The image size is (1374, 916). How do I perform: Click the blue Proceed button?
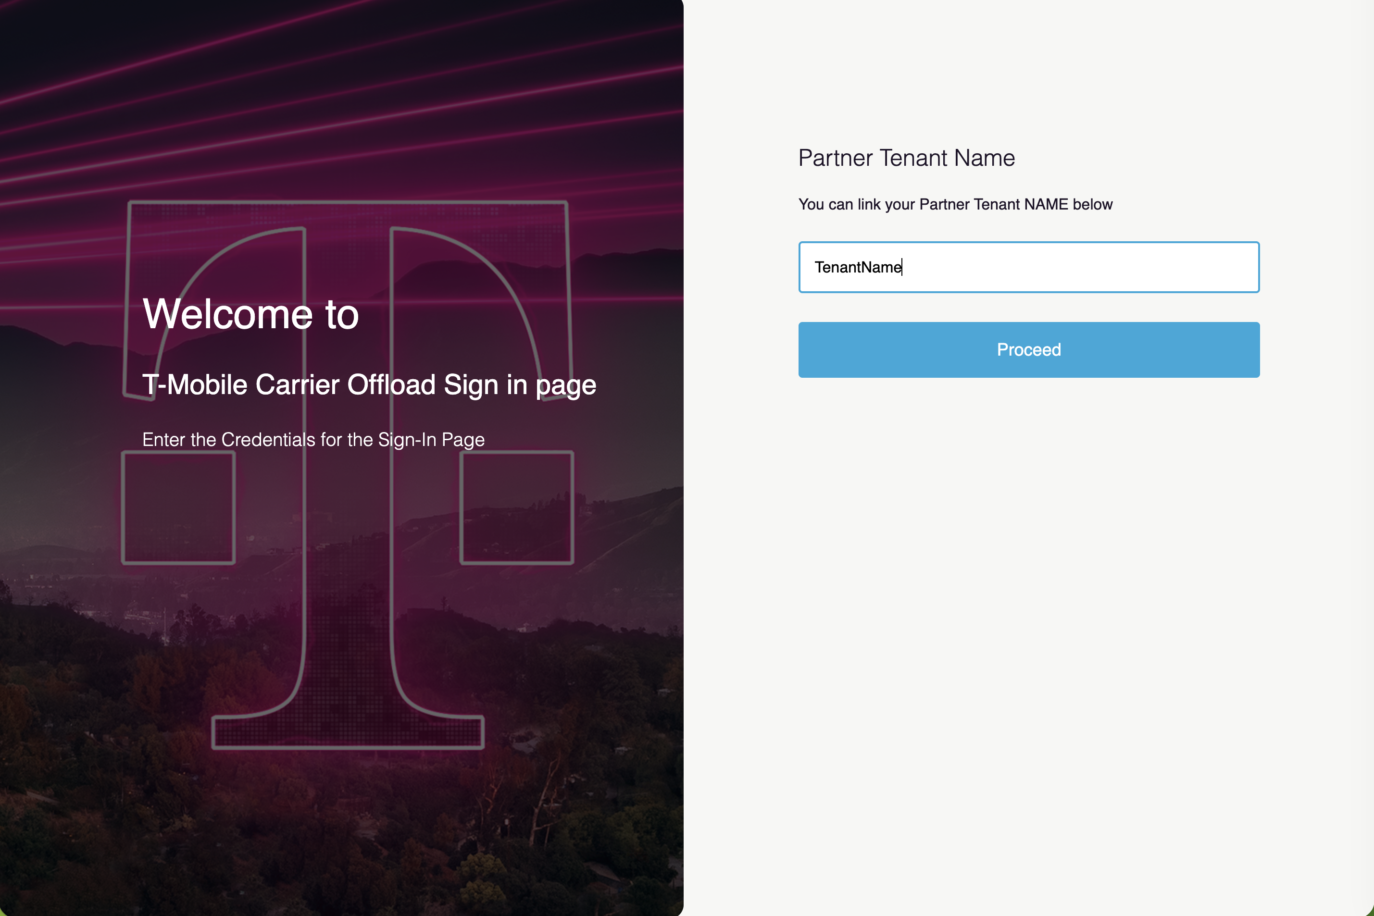[x=1029, y=349]
